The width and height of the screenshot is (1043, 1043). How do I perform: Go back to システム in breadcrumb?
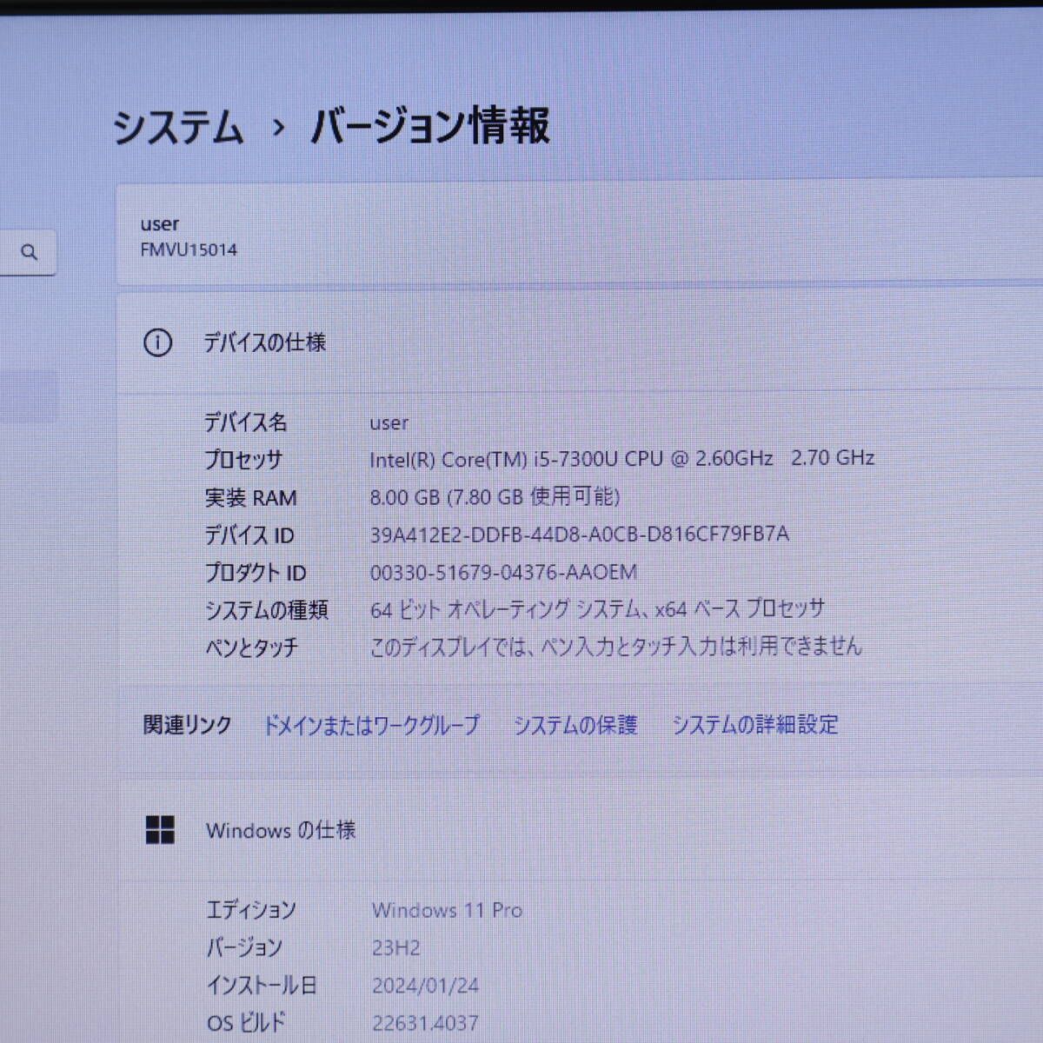coord(178,127)
